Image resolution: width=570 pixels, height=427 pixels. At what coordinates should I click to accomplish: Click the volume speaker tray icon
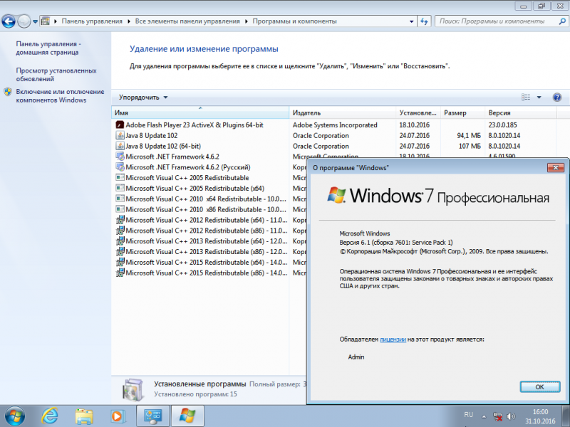(511, 416)
